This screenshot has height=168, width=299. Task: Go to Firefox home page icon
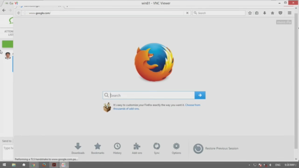point(272,13)
